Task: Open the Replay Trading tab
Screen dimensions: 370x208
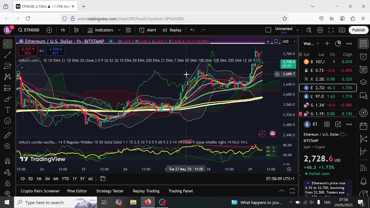Action: point(146,191)
